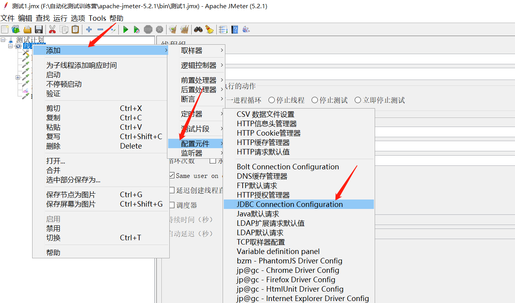Open the 选项 menu in menu bar
The height and width of the screenshot is (303, 515).
tap(78, 18)
